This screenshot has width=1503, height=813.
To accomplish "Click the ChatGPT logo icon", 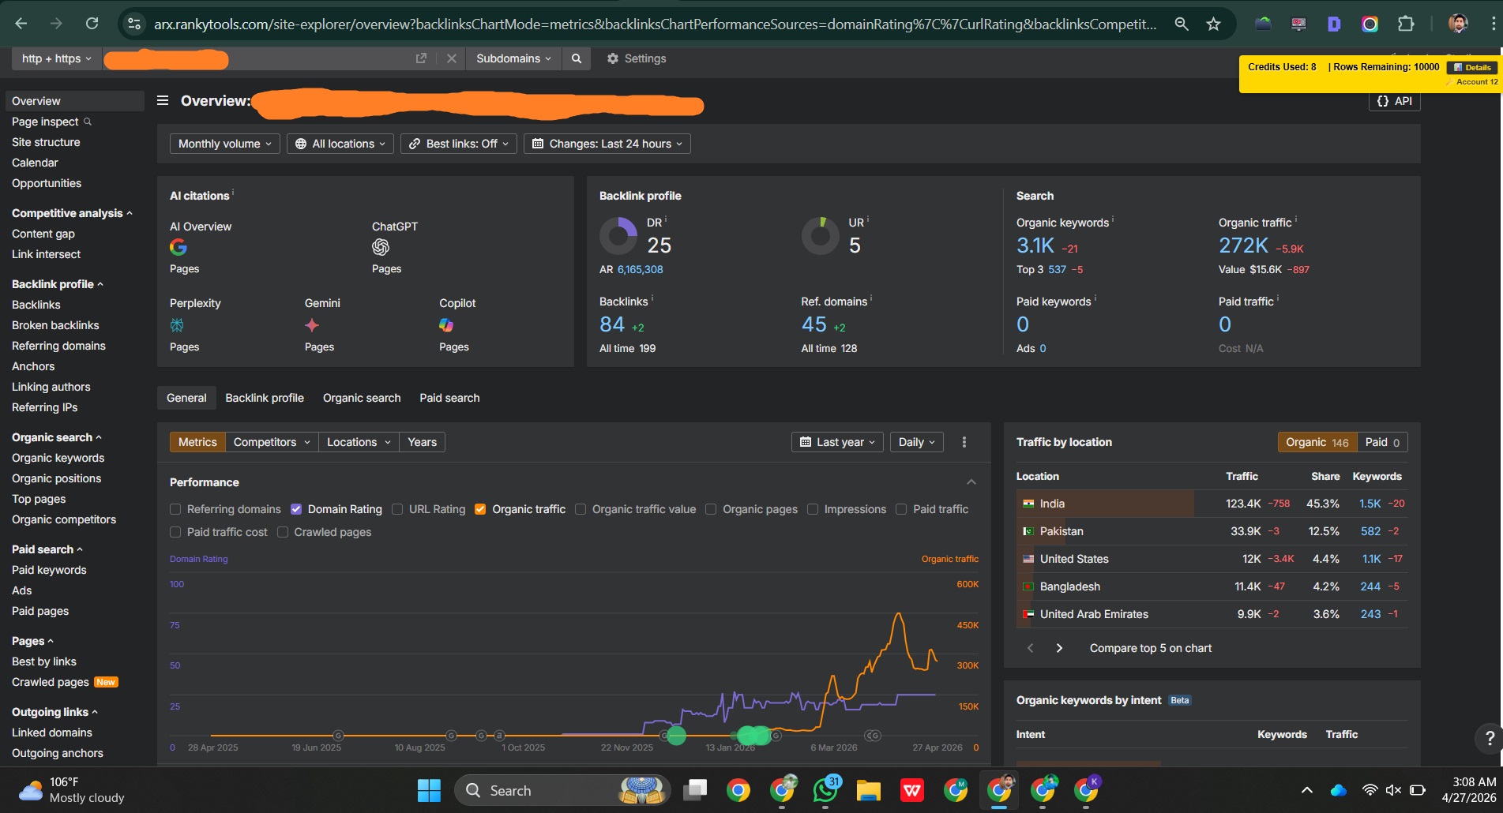I will (x=381, y=247).
